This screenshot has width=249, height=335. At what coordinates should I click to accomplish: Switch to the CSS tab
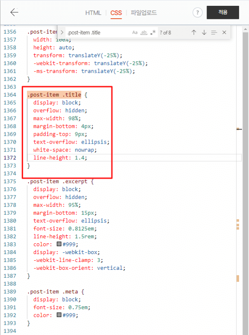click(116, 13)
